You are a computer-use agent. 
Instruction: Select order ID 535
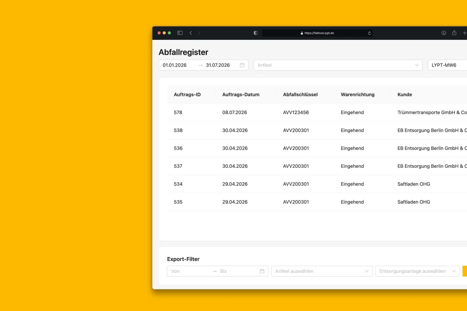pos(178,202)
